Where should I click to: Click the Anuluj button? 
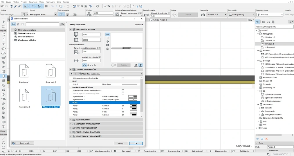(120, 144)
